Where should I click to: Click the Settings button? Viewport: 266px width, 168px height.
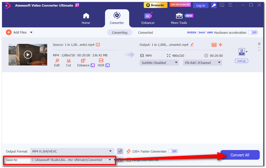pyautogui.click(x=241, y=61)
